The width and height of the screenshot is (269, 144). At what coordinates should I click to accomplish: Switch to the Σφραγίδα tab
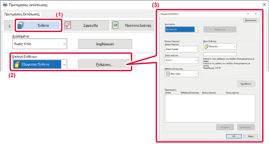[87, 25]
